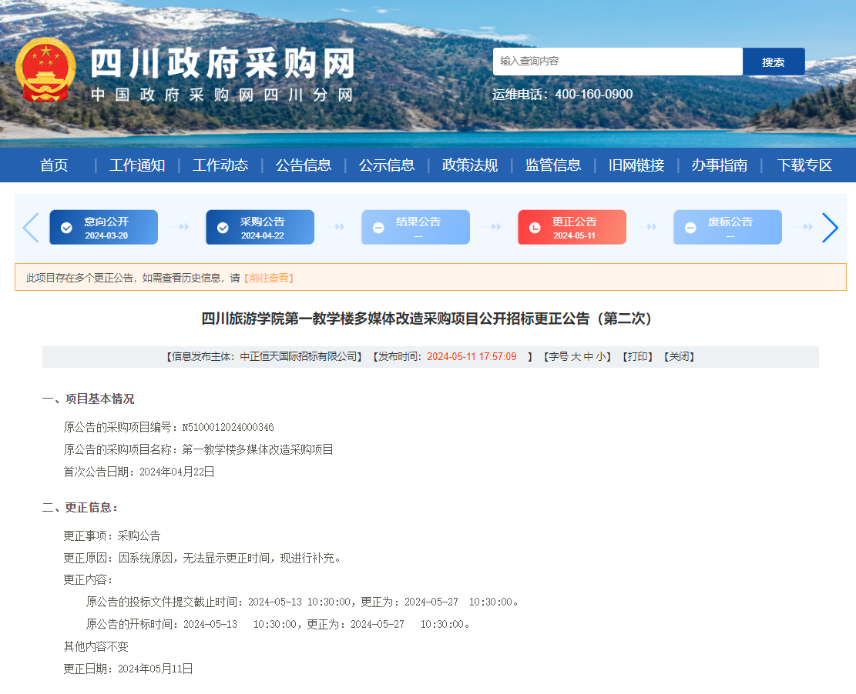Select the 更正公告 2024-05-11 step
The image size is (856, 694).
(572, 227)
